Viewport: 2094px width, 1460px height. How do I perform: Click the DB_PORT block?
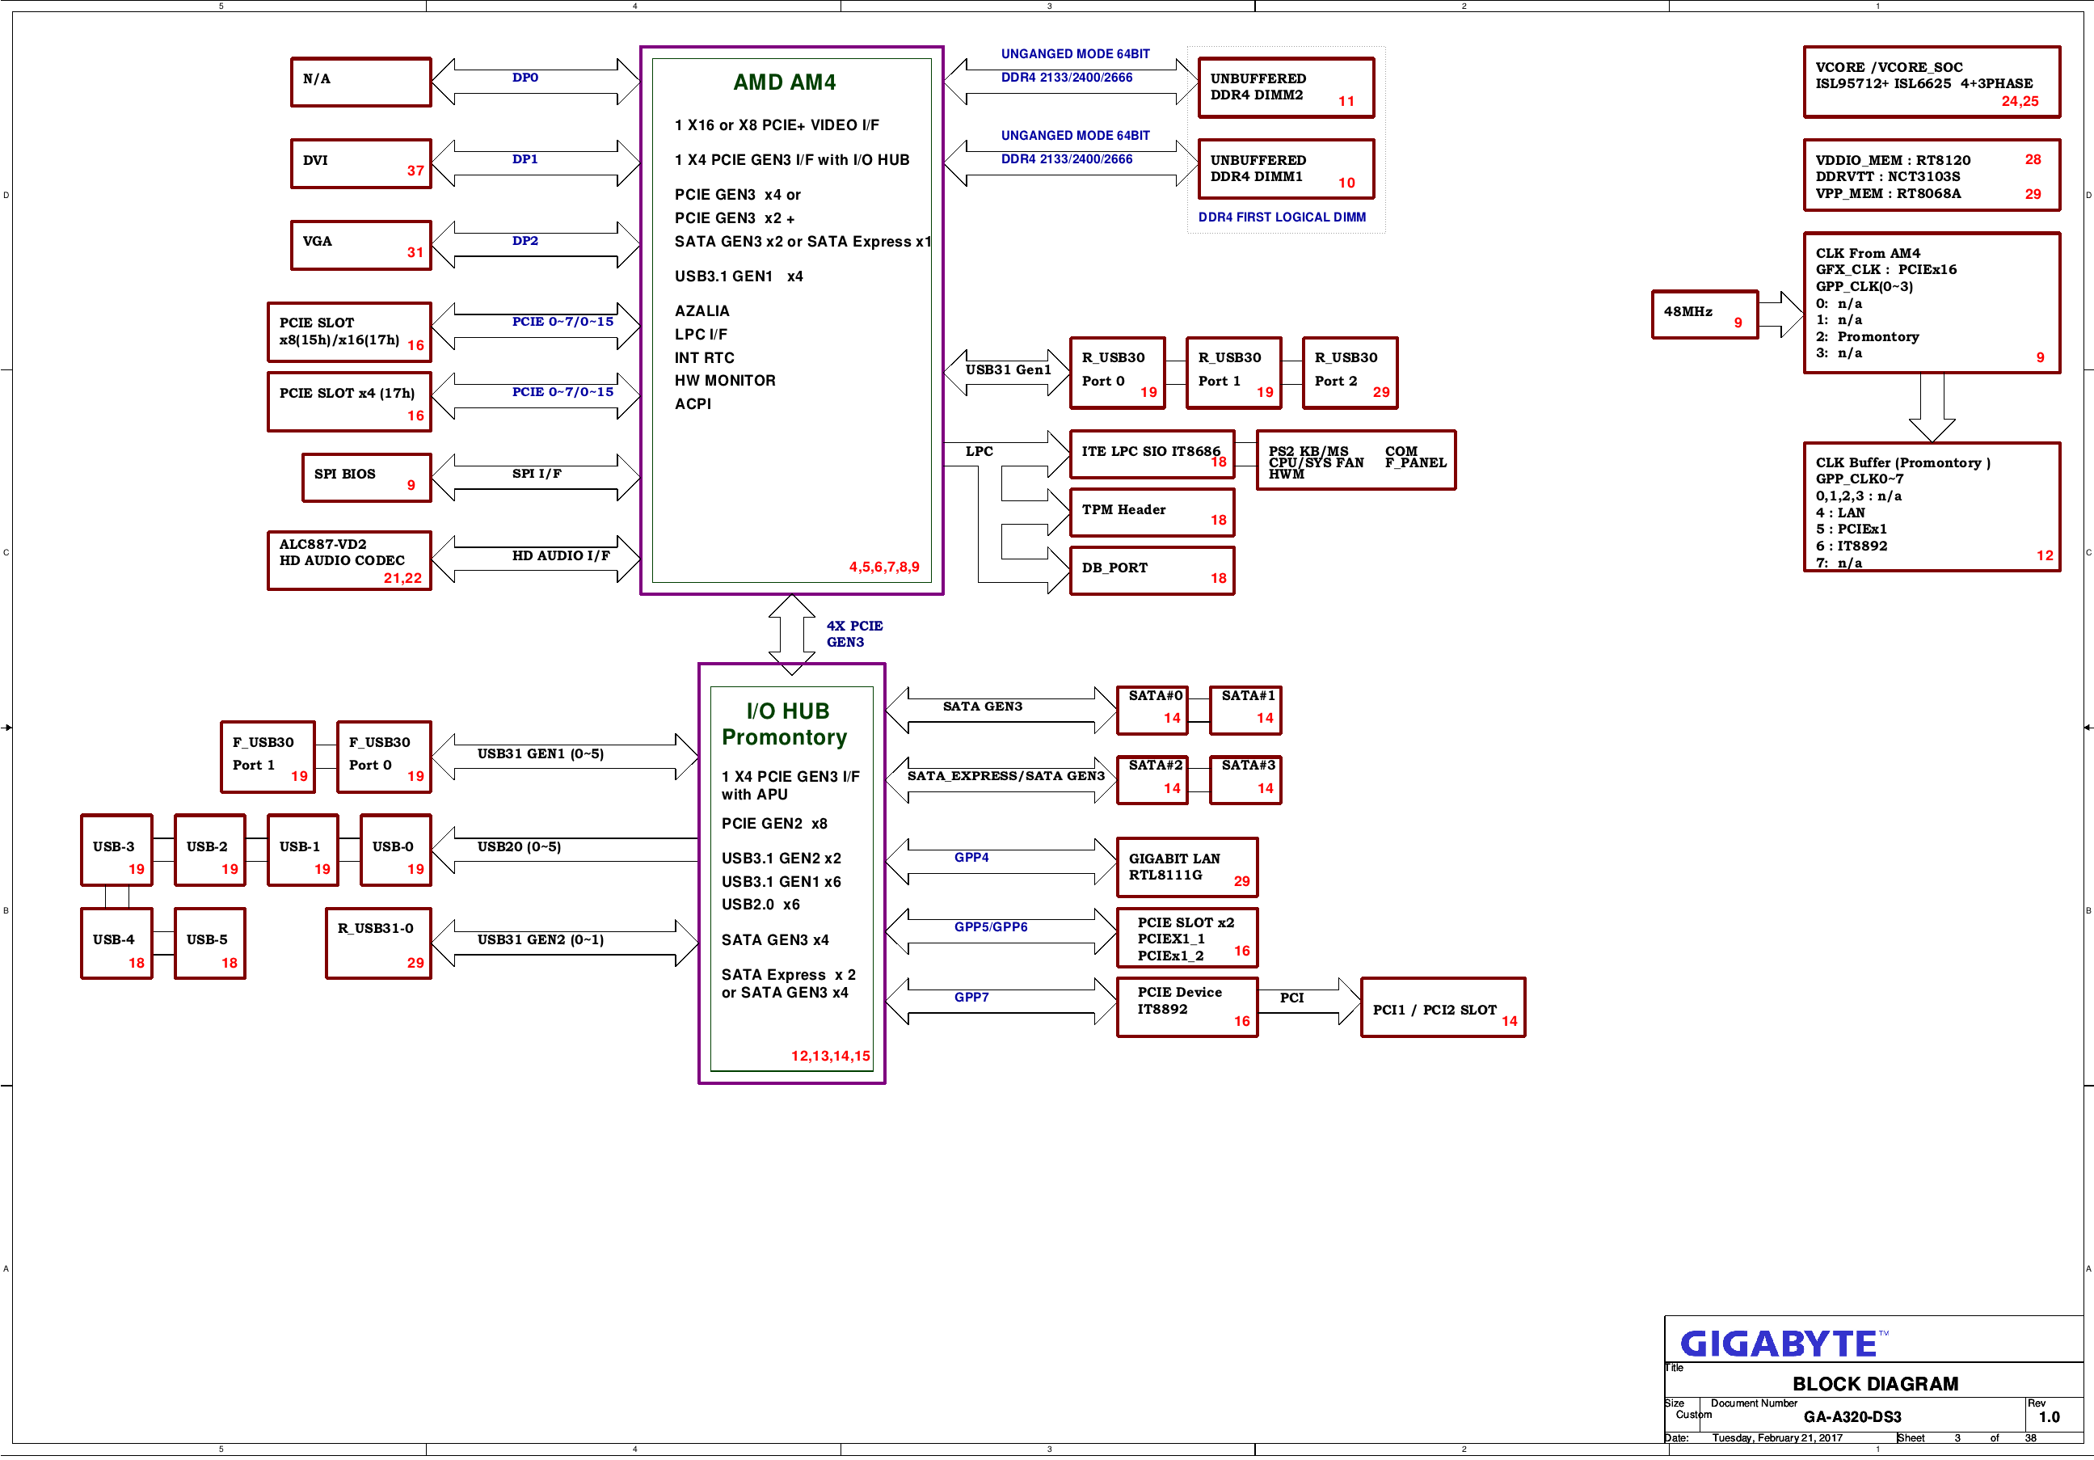click(1152, 570)
